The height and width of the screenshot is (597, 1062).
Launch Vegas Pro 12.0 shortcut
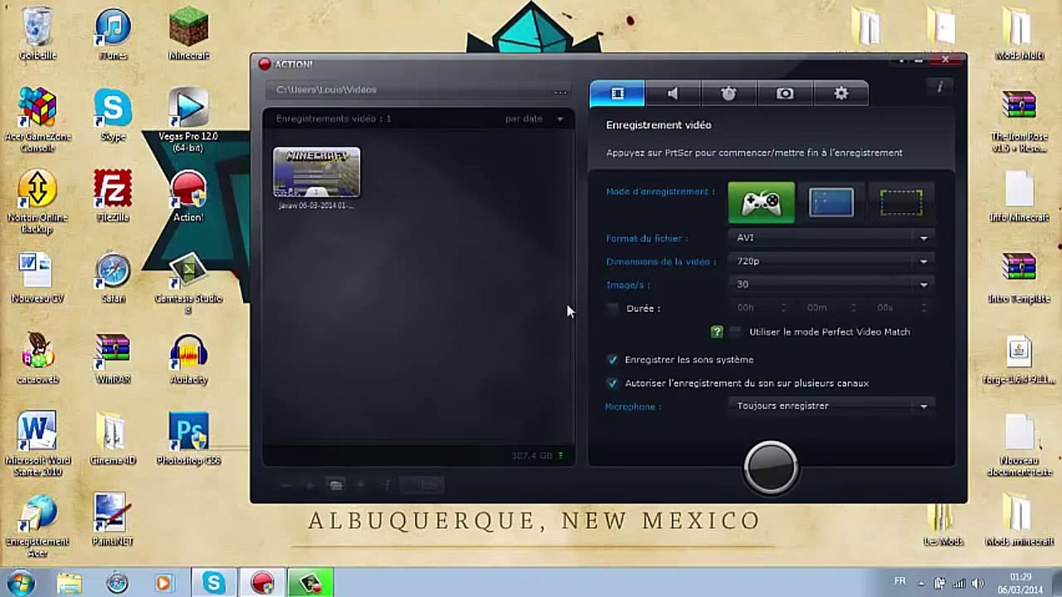point(188,120)
